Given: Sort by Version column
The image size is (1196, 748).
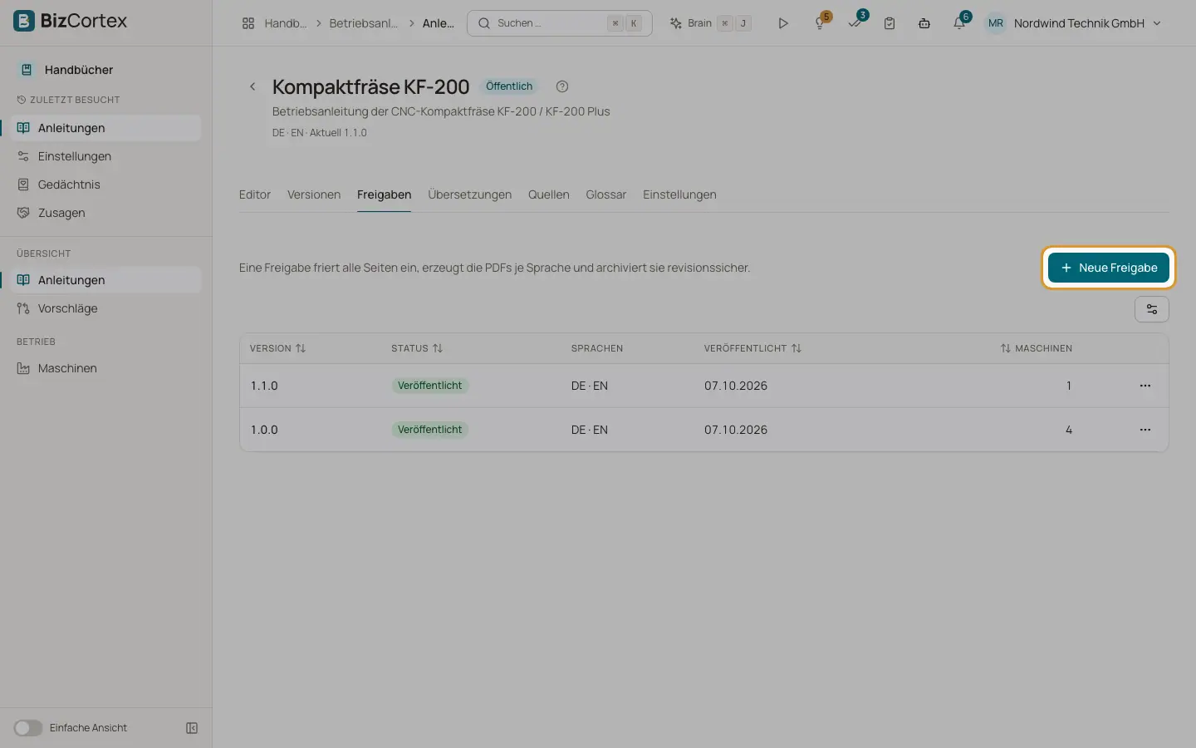Looking at the screenshot, I should coord(278,348).
